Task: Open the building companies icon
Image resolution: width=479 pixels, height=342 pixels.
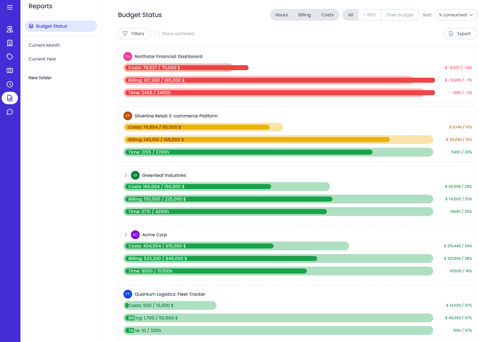Action: pos(10,43)
